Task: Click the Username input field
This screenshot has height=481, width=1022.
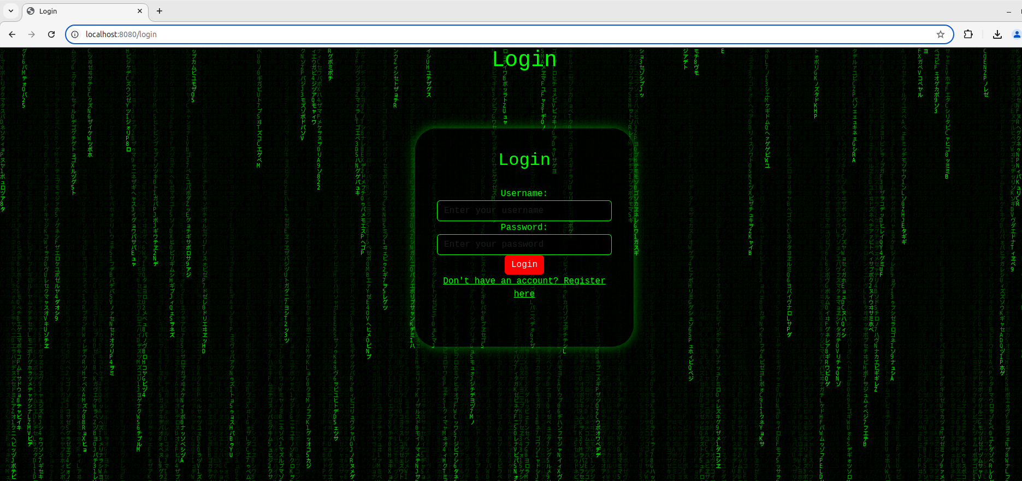Action: click(524, 211)
